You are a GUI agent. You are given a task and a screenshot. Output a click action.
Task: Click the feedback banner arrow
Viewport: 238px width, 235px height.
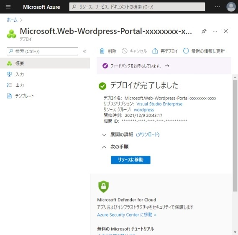click(x=167, y=66)
